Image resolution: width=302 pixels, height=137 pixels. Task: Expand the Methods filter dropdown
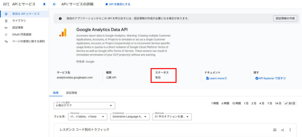coord(172,117)
